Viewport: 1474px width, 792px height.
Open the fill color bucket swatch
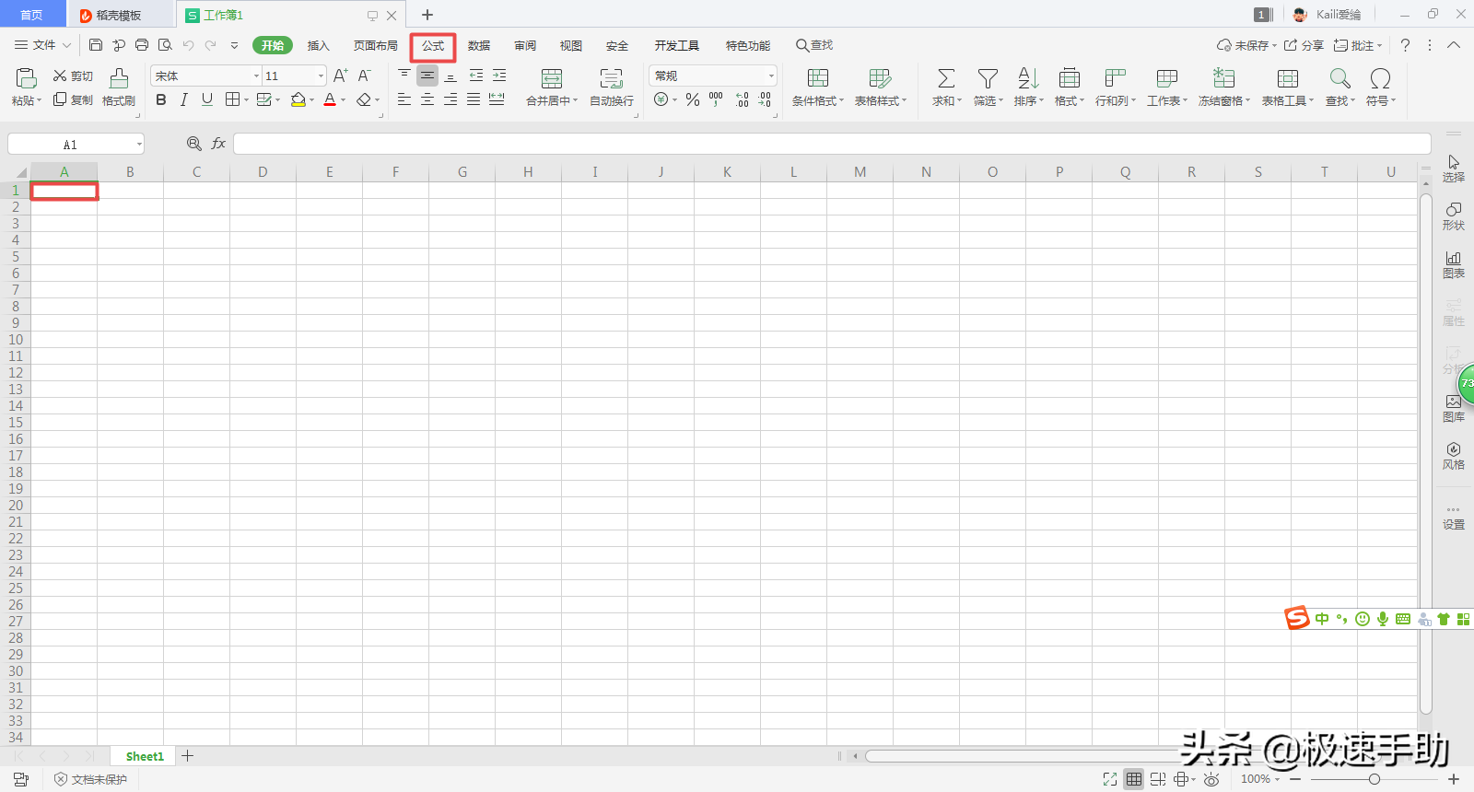298,99
